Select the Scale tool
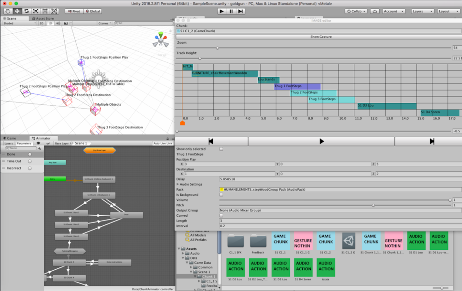This screenshot has width=462, height=291. point(36,11)
